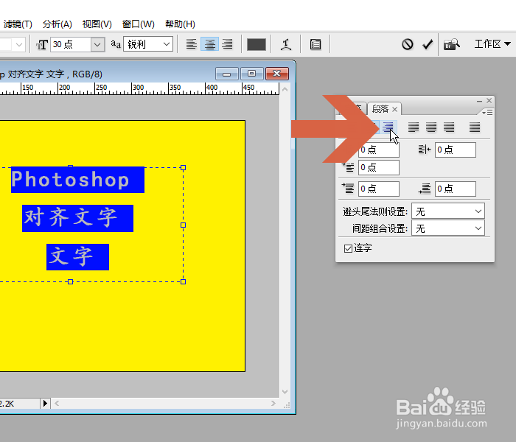Click the horizontal scrollbar right arrow
The image size is (516, 442).
click(273, 403)
